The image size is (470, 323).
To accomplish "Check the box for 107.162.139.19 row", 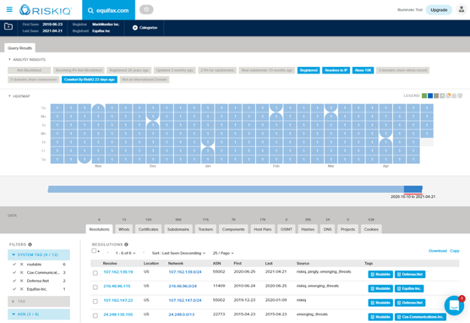I will 96,273.
